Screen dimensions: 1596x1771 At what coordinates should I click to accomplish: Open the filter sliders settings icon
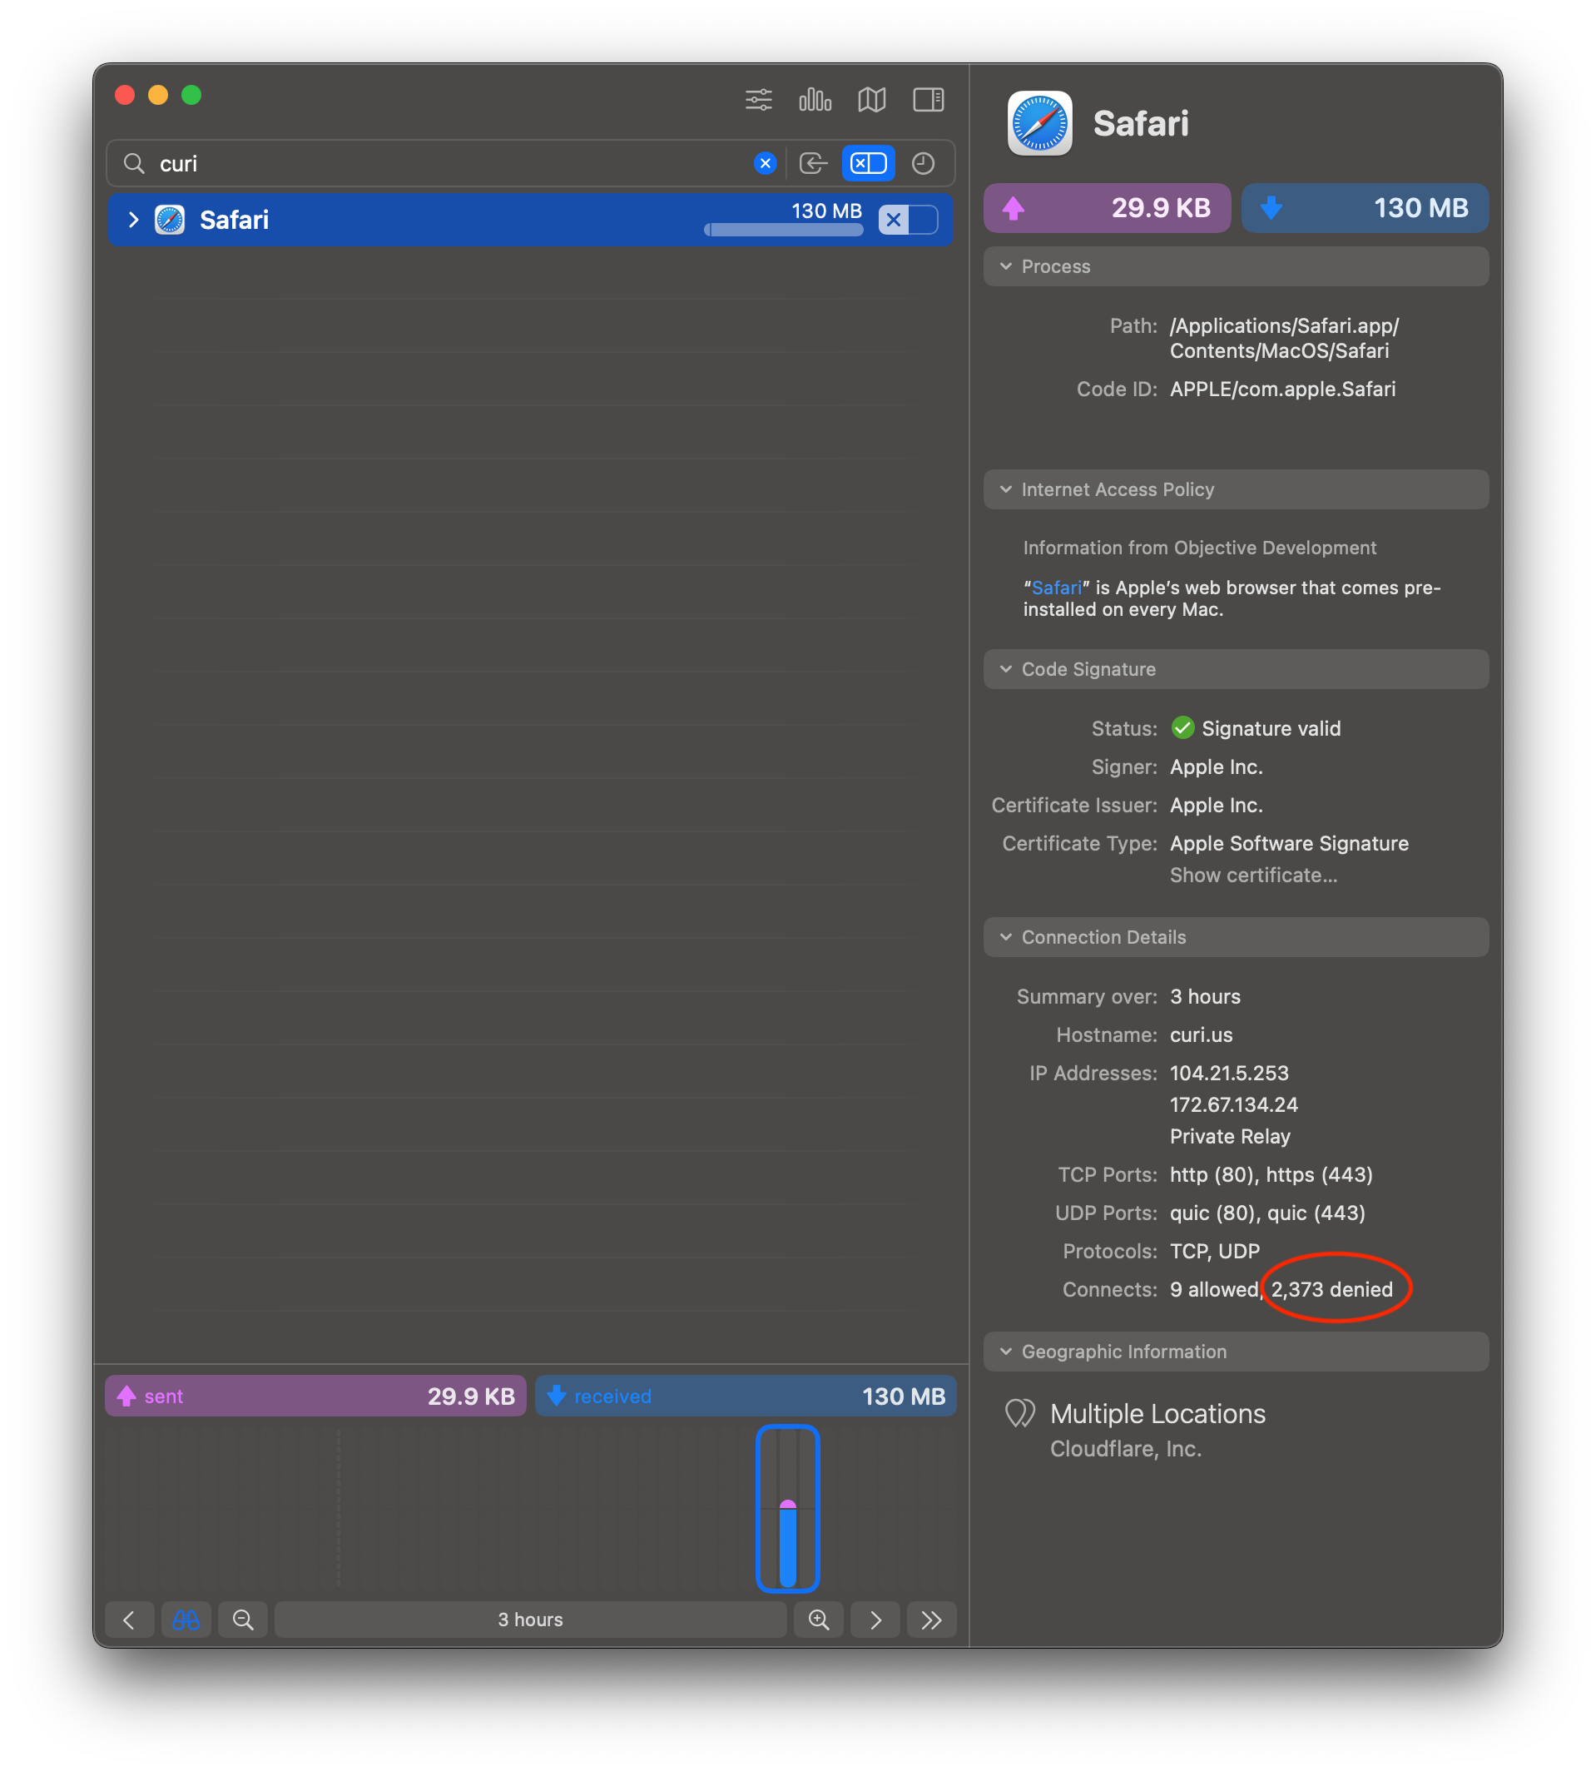(x=759, y=100)
